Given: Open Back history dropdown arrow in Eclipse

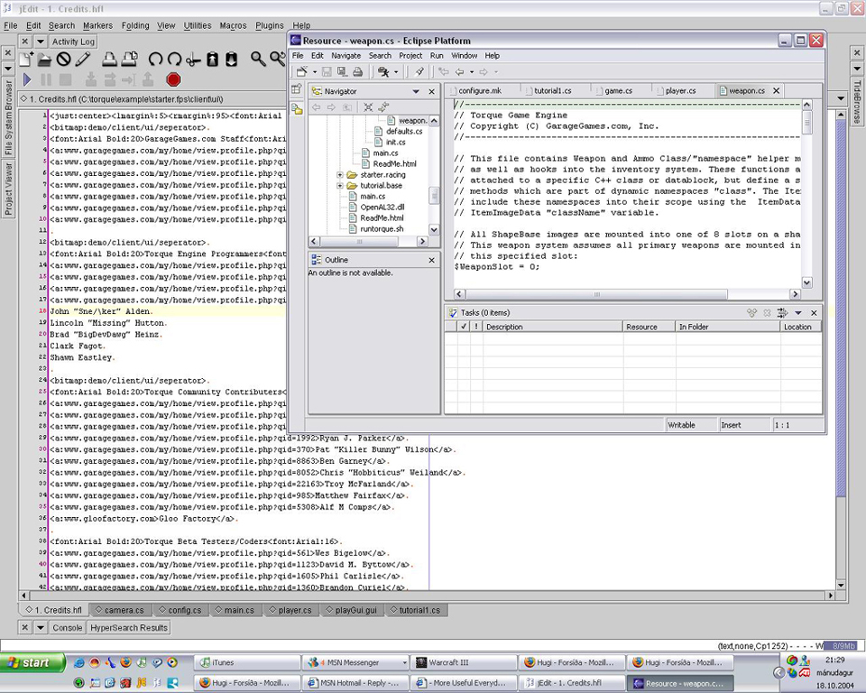Looking at the screenshot, I should coord(471,72).
